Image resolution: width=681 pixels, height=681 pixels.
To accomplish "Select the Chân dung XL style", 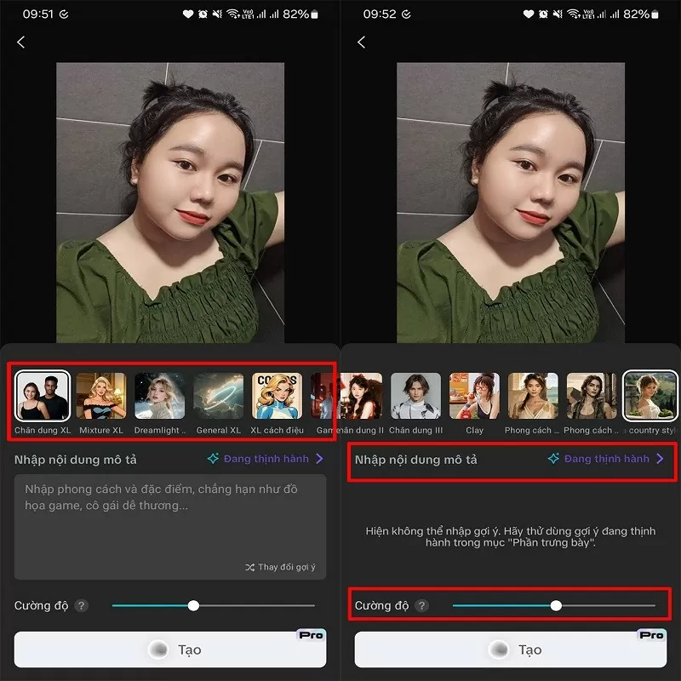I will (43, 397).
